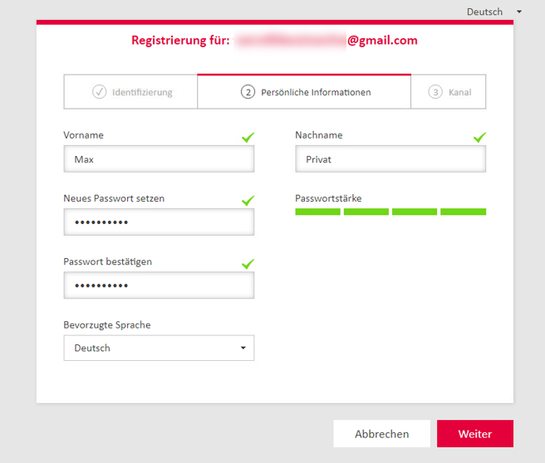Expand the Bevorzugte Sprache combo box

pyautogui.click(x=158, y=348)
